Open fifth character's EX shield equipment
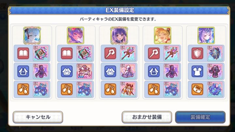 (x=215, y=53)
